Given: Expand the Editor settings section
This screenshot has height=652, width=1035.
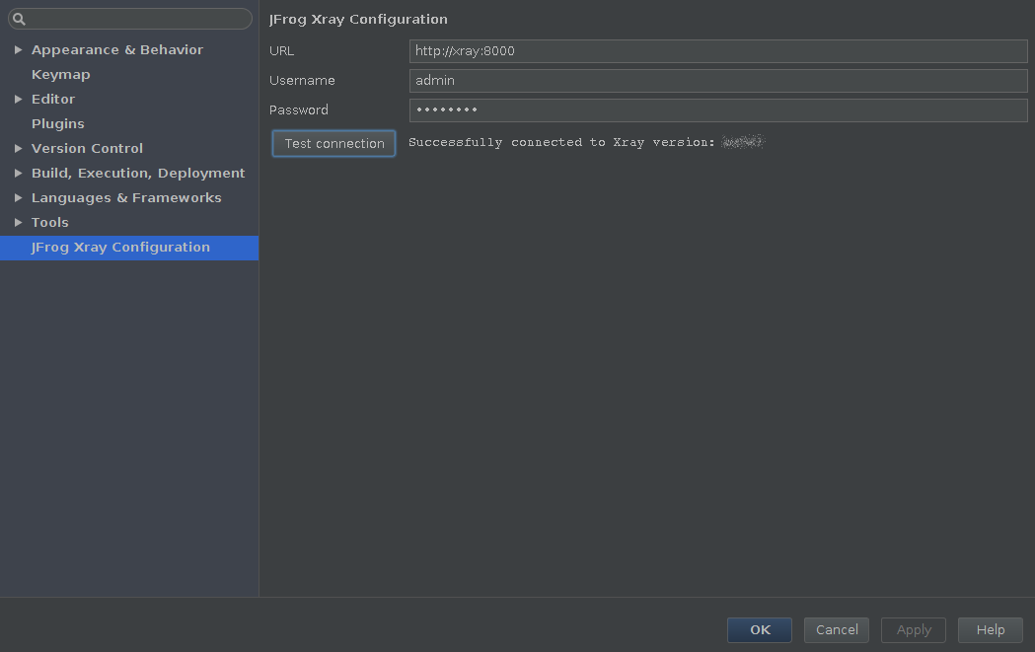Looking at the screenshot, I should [18, 99].
